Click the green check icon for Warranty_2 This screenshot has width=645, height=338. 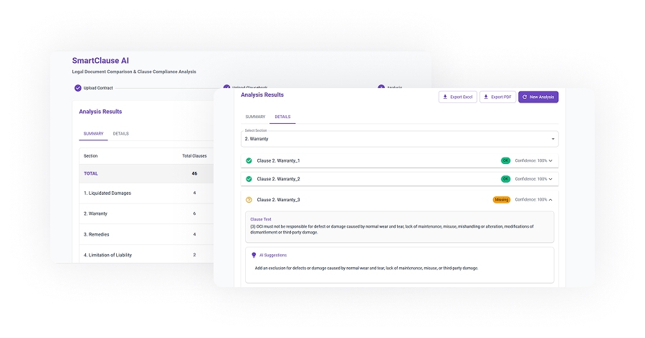point(249,179)
